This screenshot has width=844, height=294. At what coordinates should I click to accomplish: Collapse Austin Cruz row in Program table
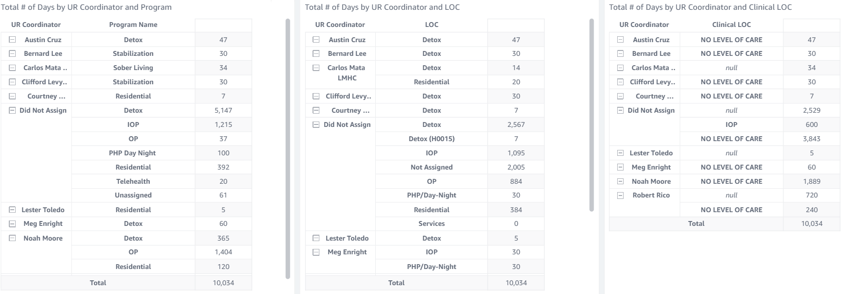13,40
